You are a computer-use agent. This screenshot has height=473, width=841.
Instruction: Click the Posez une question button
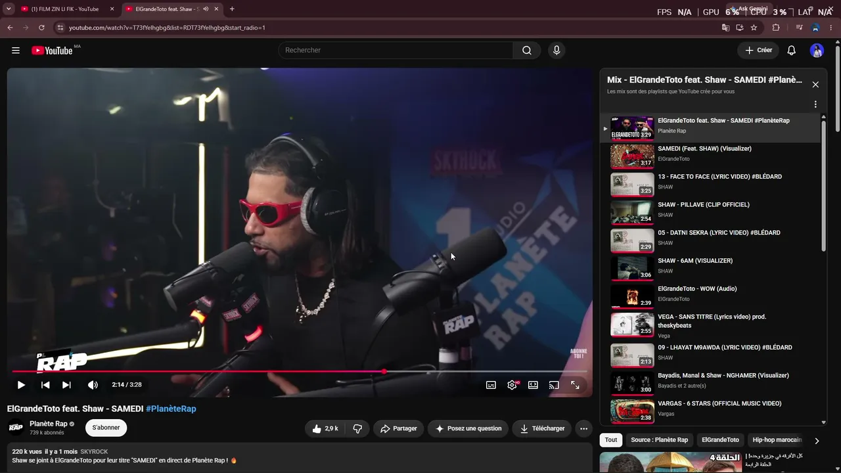coord(468,428)
